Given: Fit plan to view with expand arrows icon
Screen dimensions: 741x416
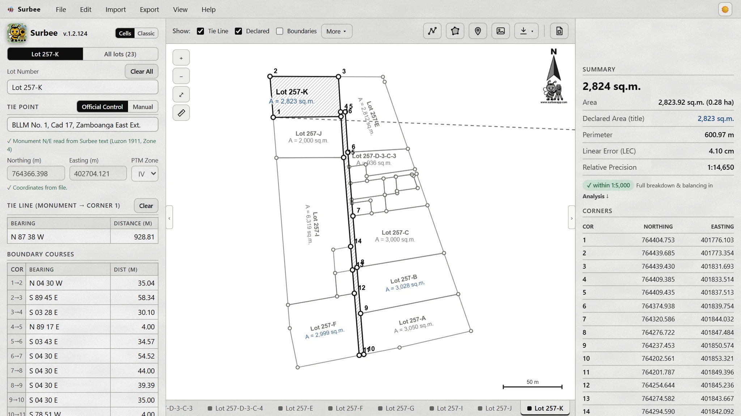Looking at the screenshot, I should tap(181, 95).
